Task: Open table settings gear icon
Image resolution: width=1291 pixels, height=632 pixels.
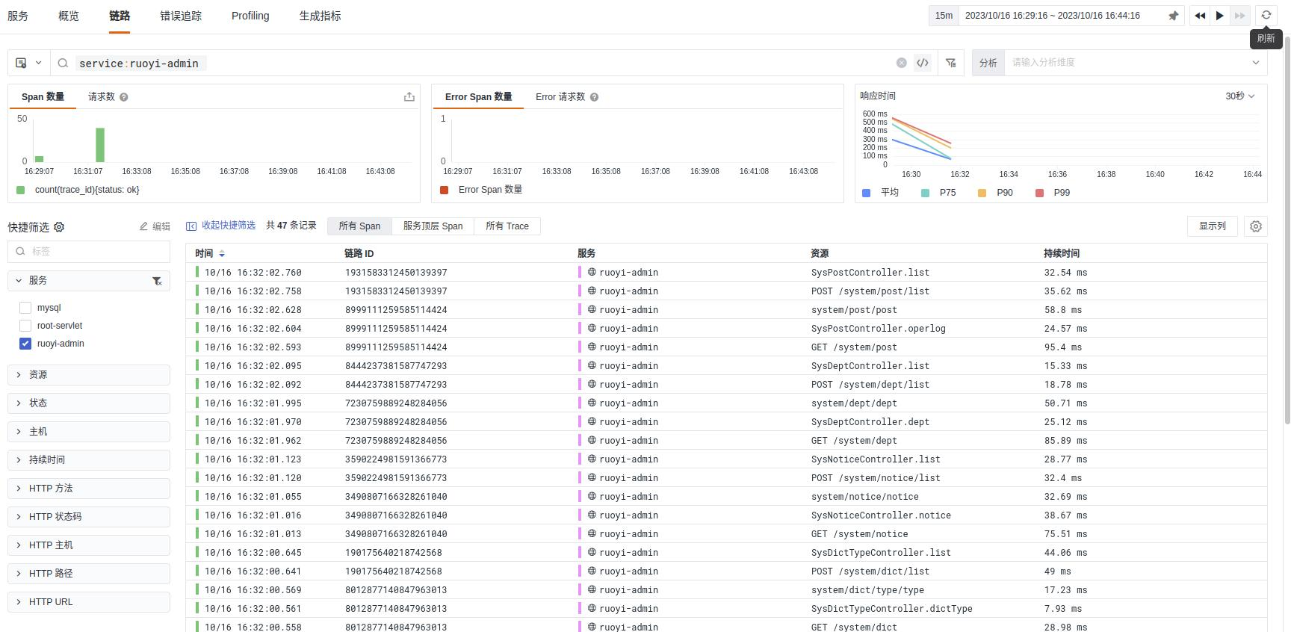Action: point(1256,226)
